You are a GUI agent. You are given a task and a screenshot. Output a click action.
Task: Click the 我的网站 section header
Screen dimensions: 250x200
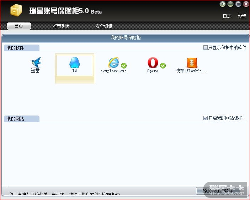point(22,119)
